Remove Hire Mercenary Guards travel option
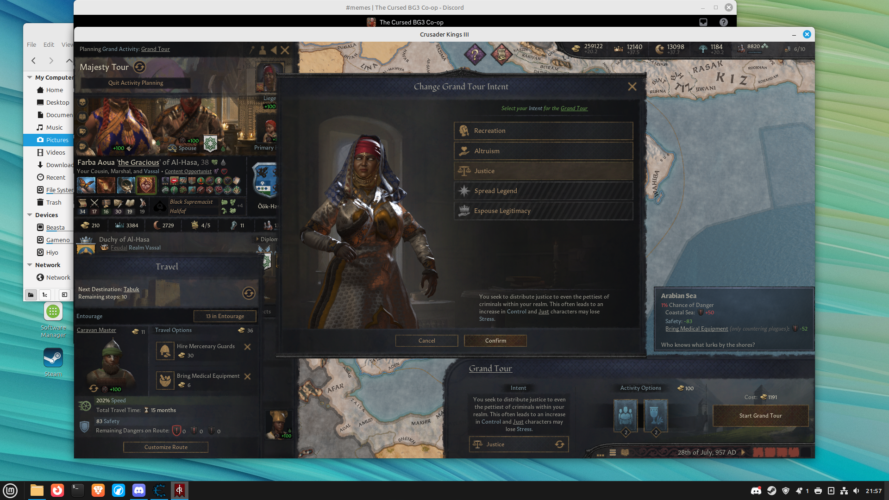 click(x=248, y=347)
